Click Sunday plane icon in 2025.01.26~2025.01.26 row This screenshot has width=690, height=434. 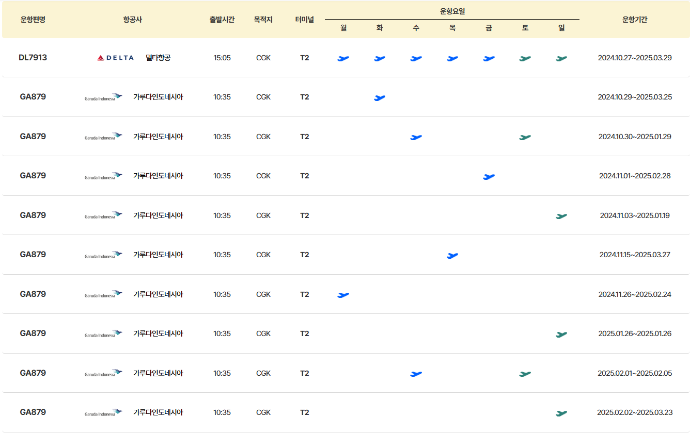pyautogui.click(x=561, y=335)
